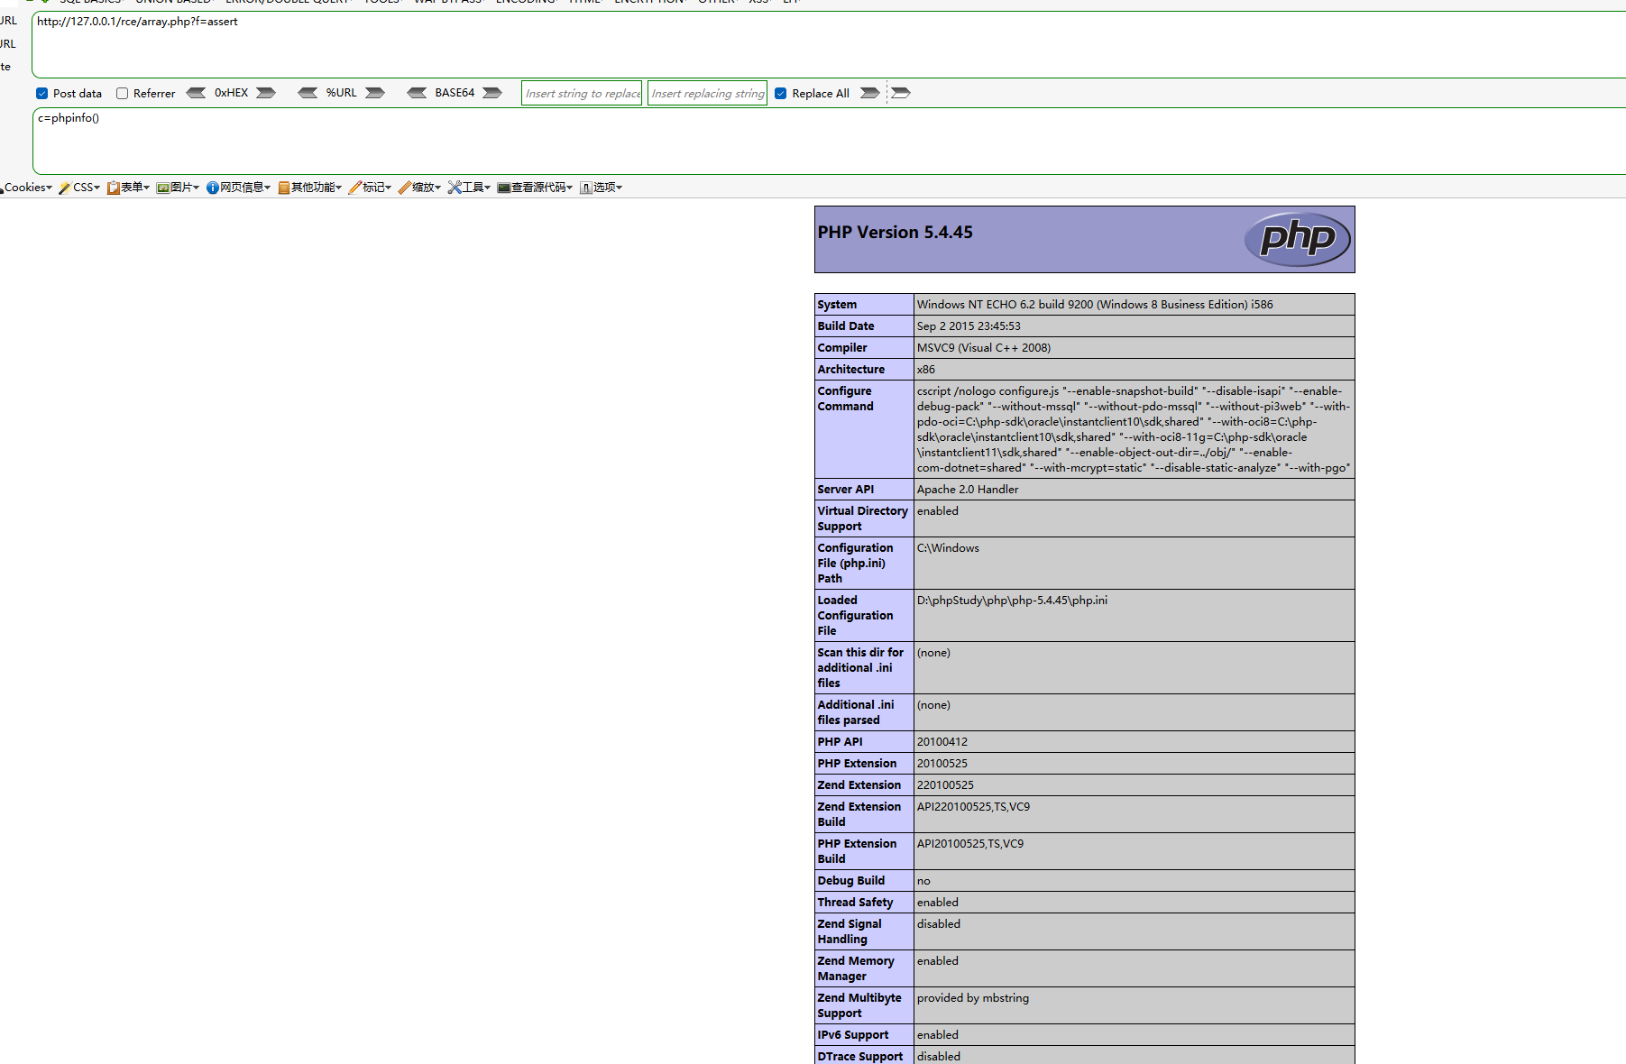Click the solid arrow after Replace All

coord(869,93)
